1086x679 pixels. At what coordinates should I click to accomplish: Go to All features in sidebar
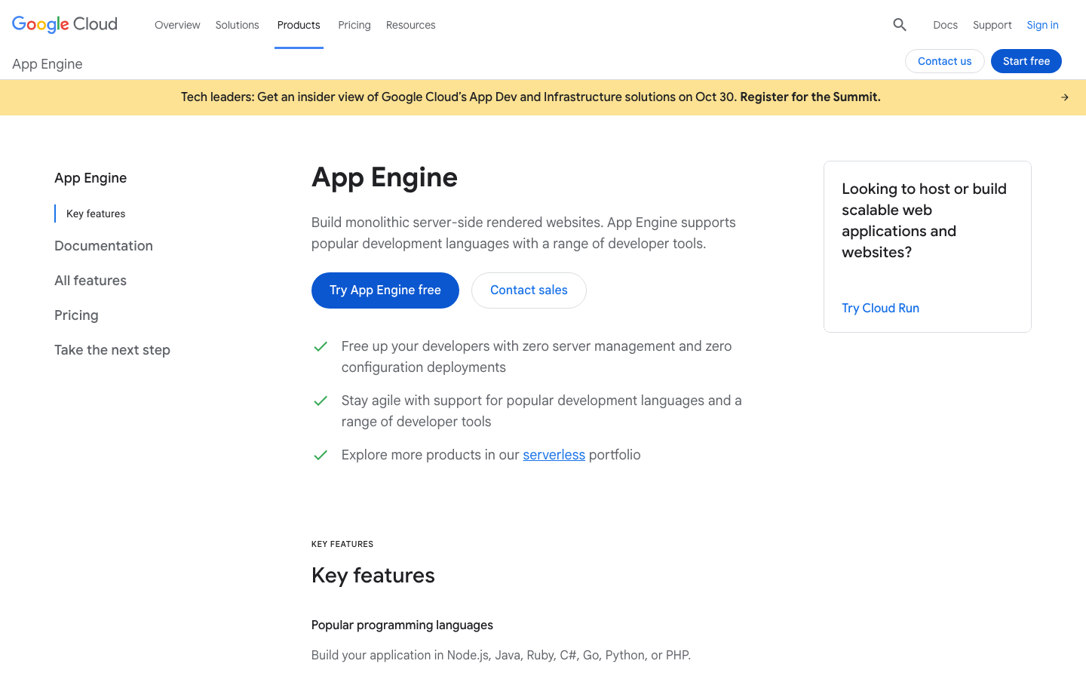click(90, 281)
